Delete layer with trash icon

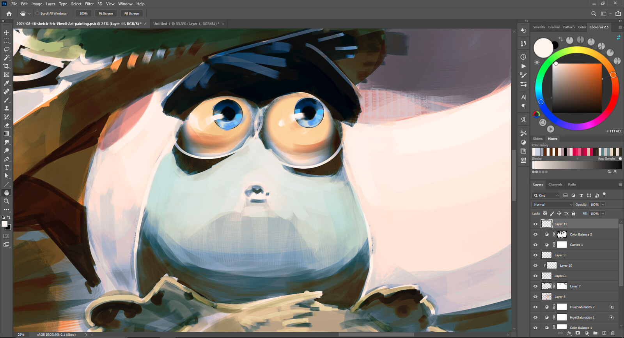point(613,333)
